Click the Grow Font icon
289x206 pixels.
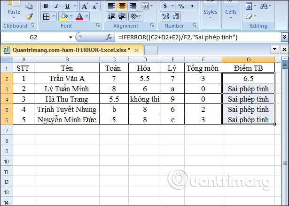pos(85,6)
